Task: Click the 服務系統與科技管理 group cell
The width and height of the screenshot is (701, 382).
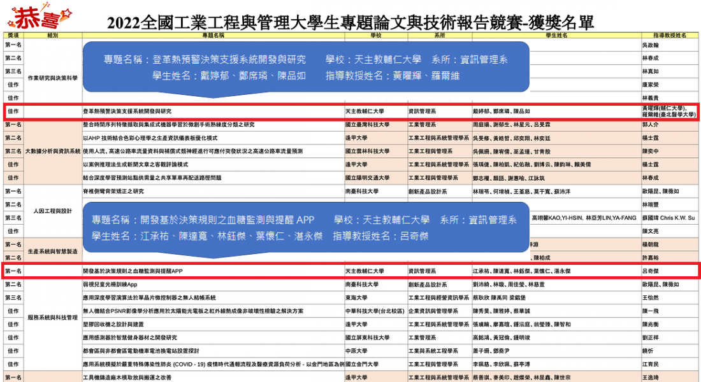Action: 52,317
